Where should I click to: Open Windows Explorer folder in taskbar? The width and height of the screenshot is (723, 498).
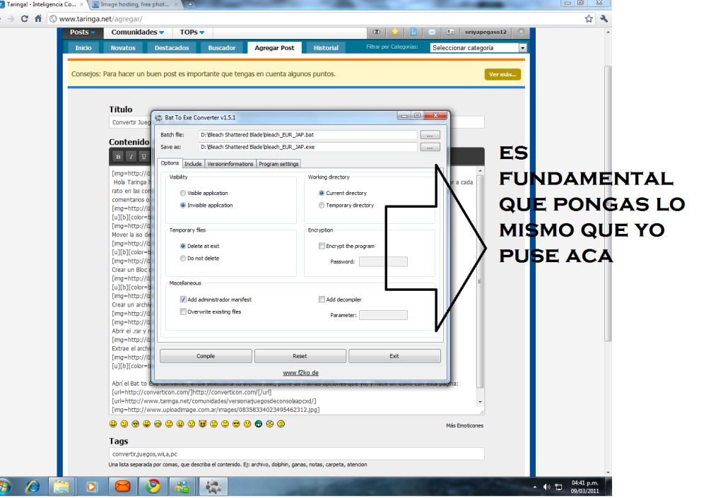tap(61, 487)
